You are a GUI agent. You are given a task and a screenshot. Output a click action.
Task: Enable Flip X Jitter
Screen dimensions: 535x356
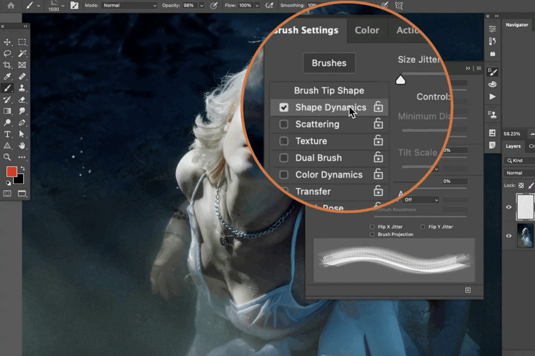click(x=372, y=227)
